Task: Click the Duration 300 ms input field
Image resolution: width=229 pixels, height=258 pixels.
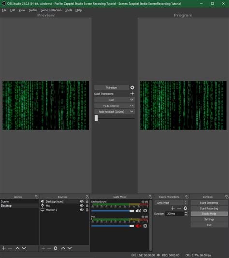Action: coord(174,214)
